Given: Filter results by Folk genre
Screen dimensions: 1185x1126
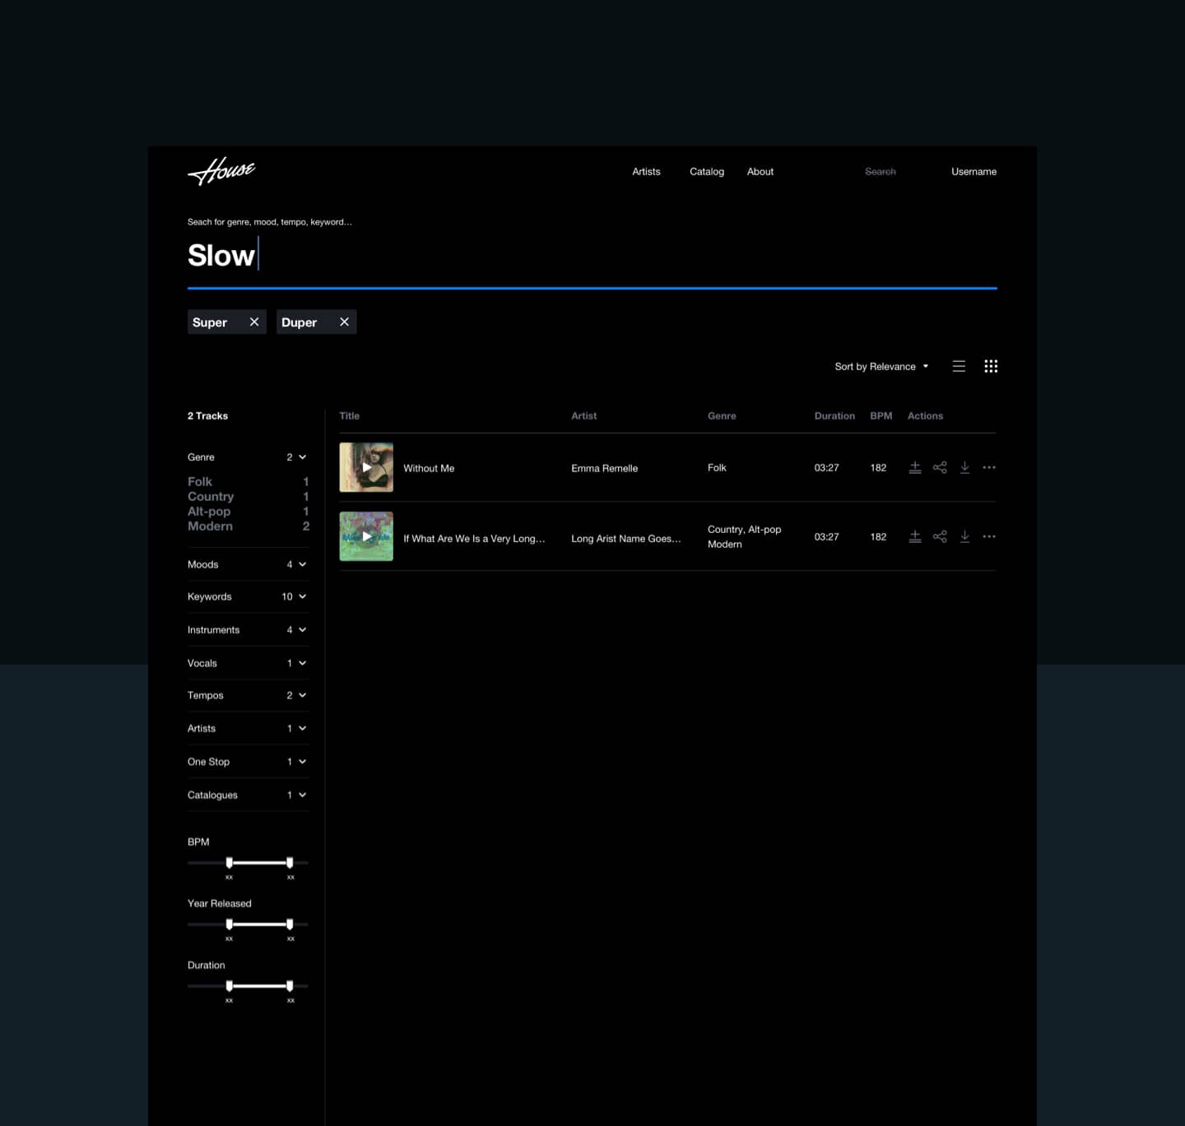Looking at the screenshot, I should (x=200, y=481).
